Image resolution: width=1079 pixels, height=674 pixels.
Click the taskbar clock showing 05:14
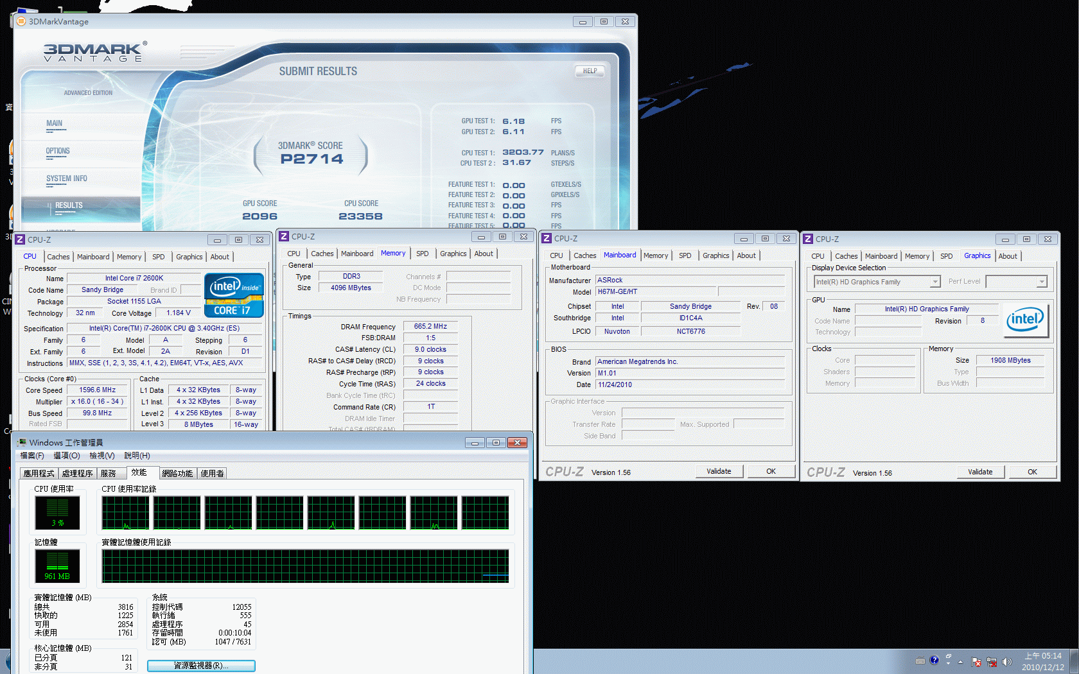click(1044, 661)
